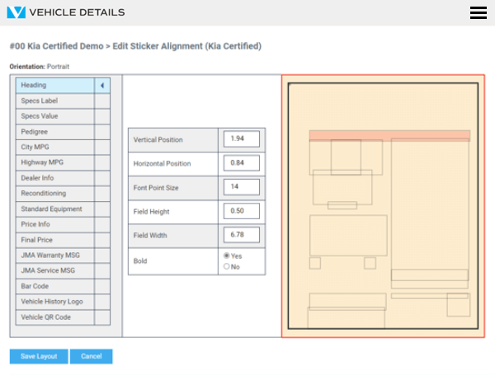
Task: Click the Vertical Position input field
Action: (241, 139)
